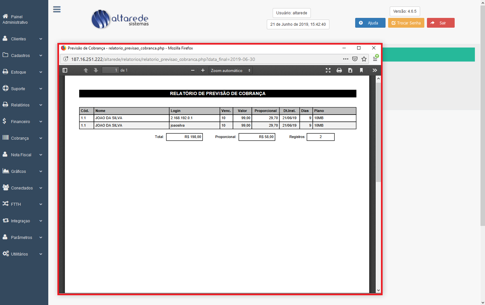Bookmark this page with star icon
The image size is (485, 305).
(364, 59)
